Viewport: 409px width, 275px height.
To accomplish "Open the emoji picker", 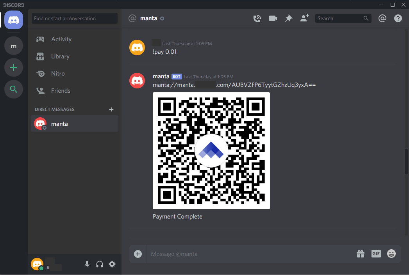I will pos(391,254).
